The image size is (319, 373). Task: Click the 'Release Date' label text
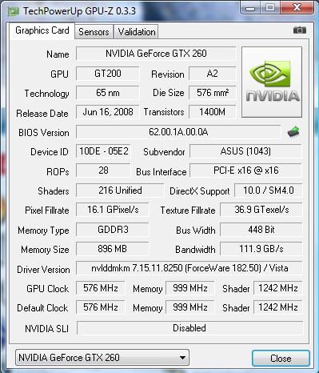42,114
